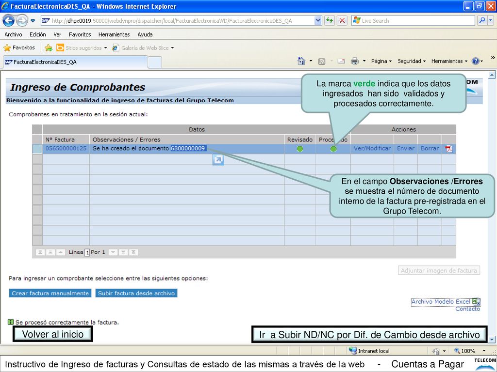Screen dimensions: 497x372
Task: Expand the address bar history dropdown
Action: [318, 21]
